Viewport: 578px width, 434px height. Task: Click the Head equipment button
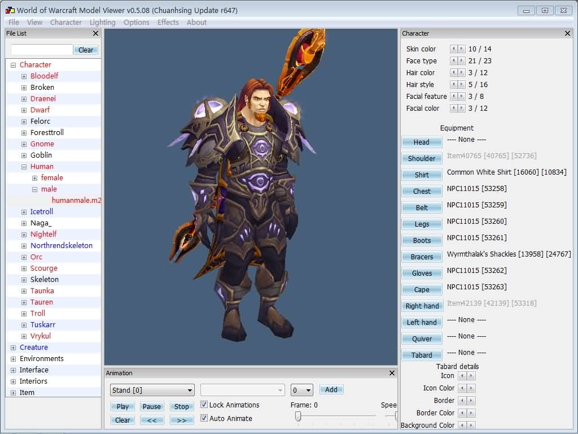[422, 142]
